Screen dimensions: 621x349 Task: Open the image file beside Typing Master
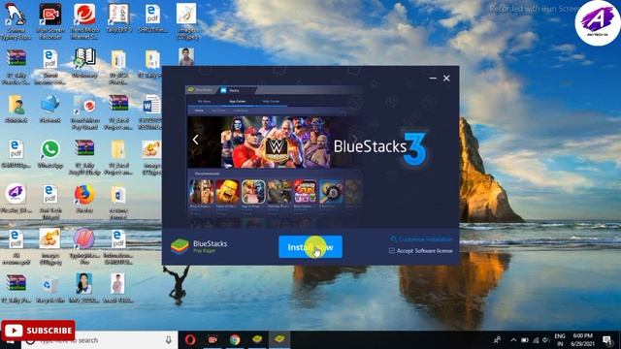coord(50,247)
